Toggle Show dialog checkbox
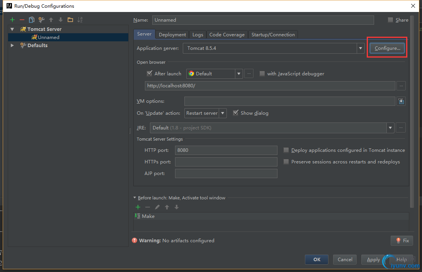The image size is (422, 272). tap(236, 113)
